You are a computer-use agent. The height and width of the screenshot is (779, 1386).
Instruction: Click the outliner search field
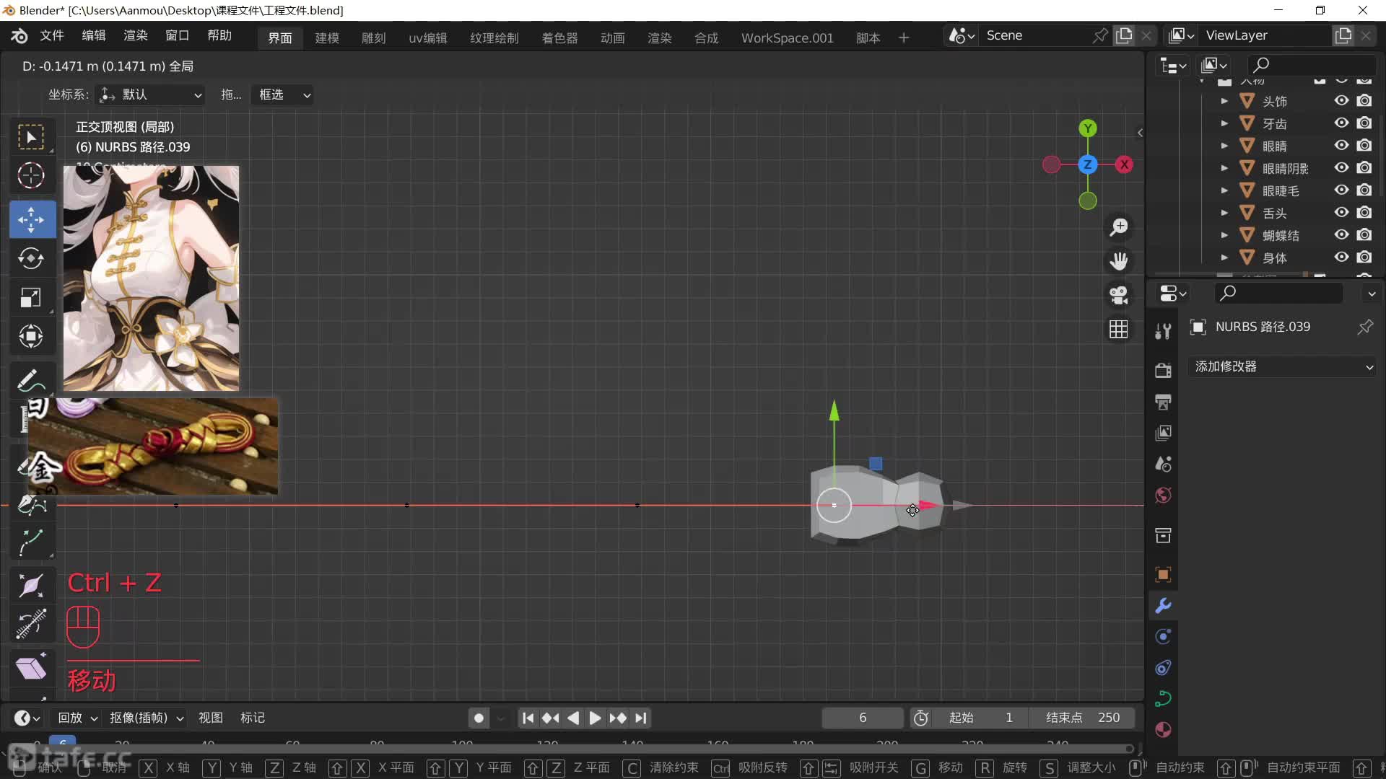click(x=1312, y=65)
